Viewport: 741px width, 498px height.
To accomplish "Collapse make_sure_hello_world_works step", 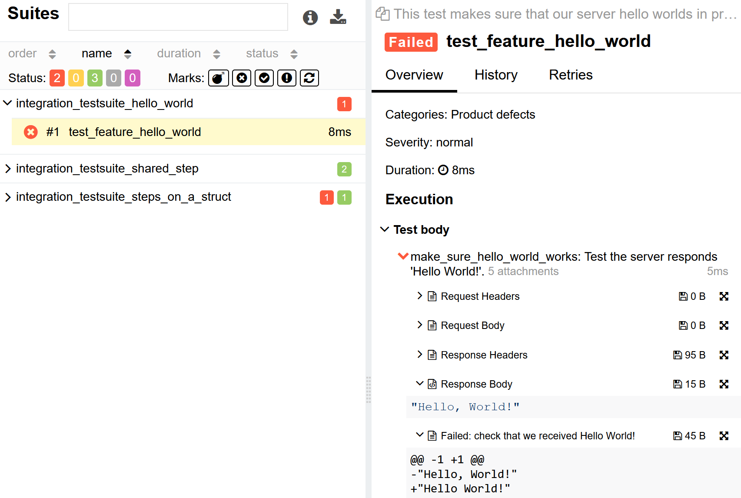I will coord(403,256).
